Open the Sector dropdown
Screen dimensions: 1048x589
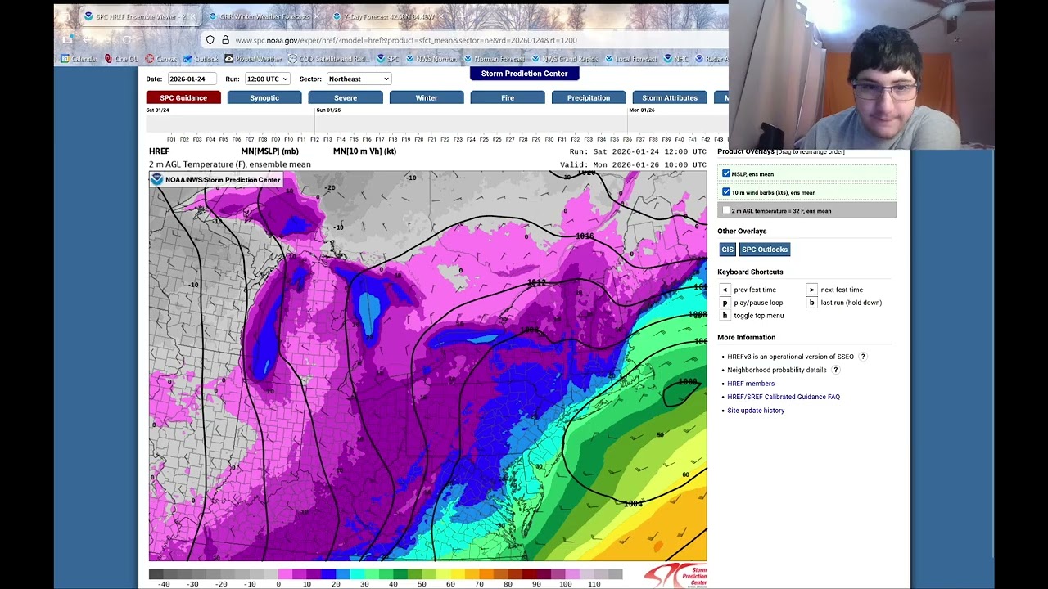point(359,79)
